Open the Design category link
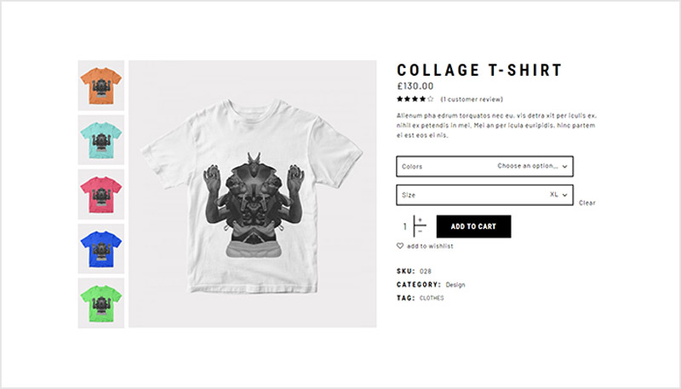Image resolution: width=681 pixels, height=389 pixels. pyautogui.click(x=455, y=285)
